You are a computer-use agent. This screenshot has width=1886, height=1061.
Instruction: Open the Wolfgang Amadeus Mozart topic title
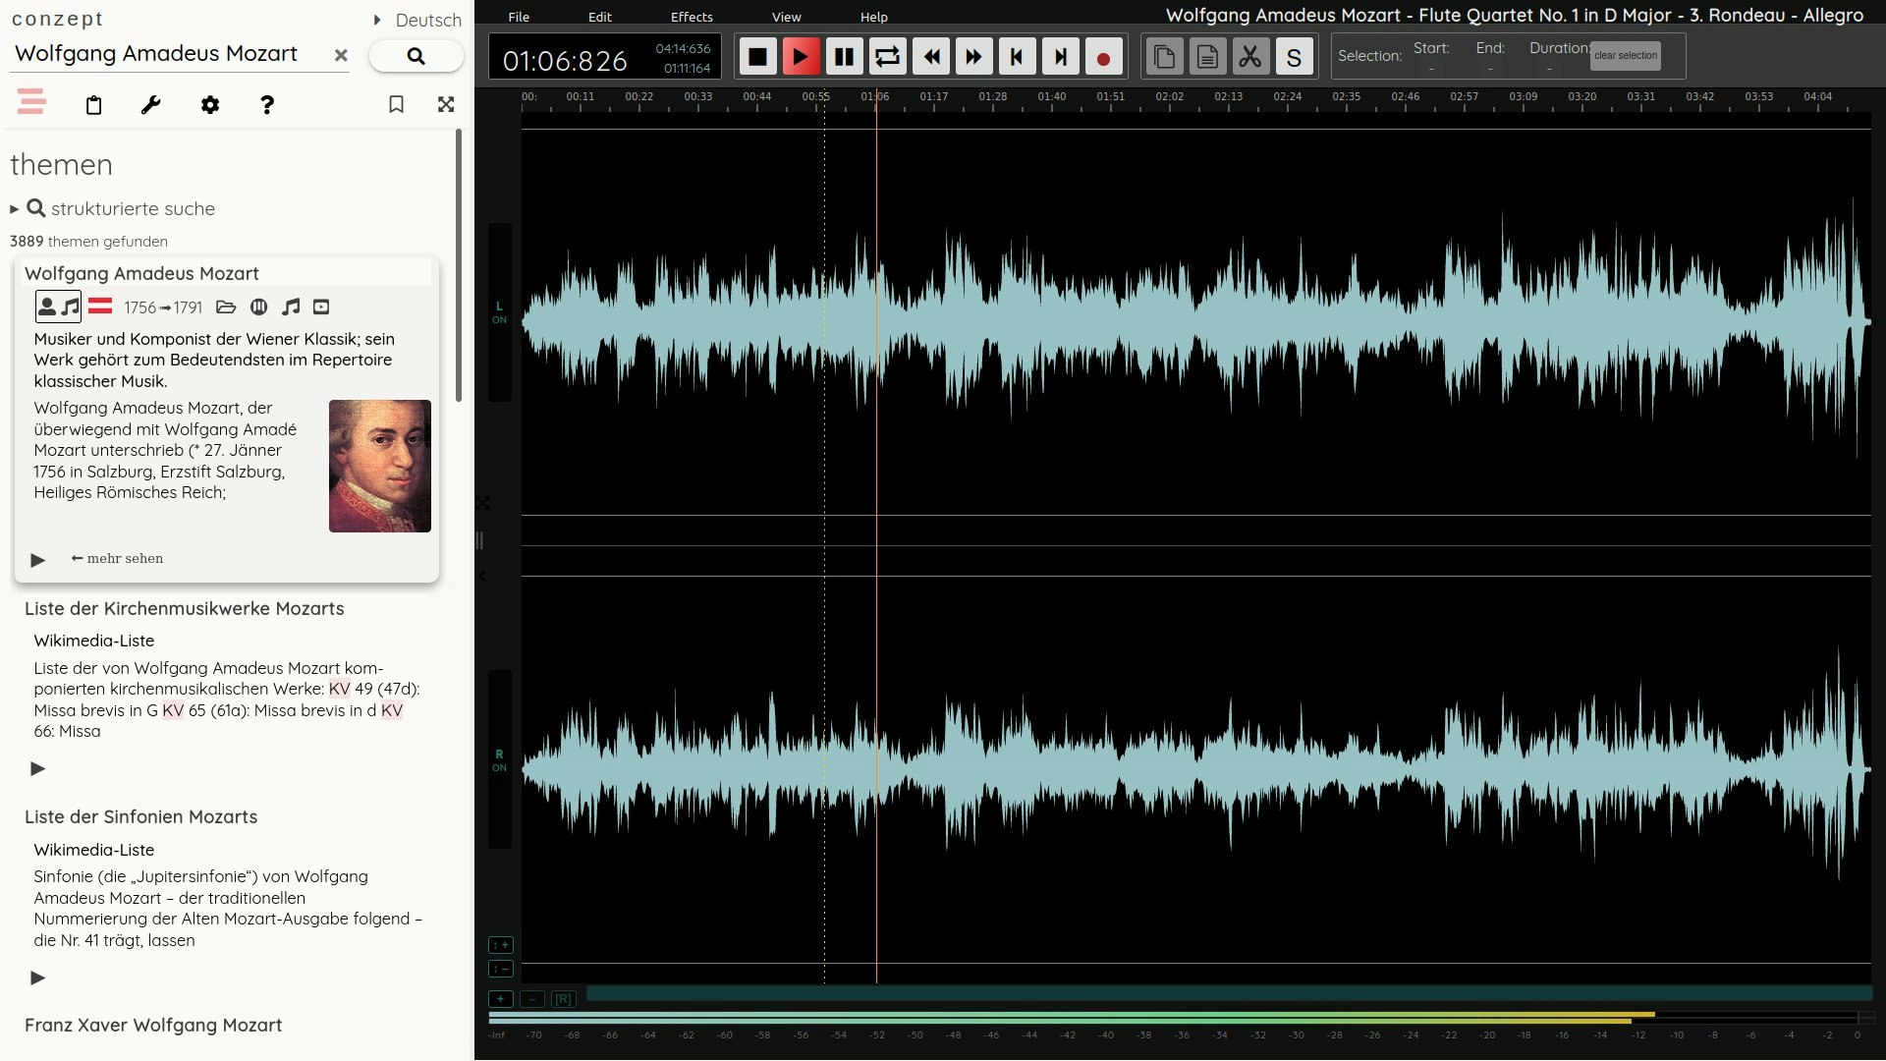141,273
